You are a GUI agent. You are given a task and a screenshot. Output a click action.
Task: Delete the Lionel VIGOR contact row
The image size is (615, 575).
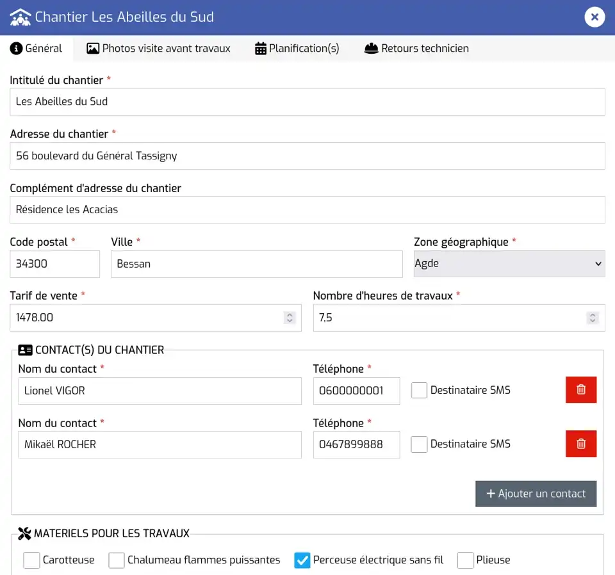click(580, 390)
